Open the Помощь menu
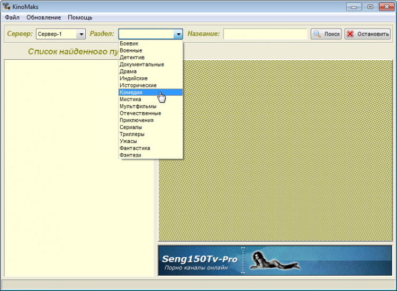Screen dimensions: 397x291 pos(80,17)
